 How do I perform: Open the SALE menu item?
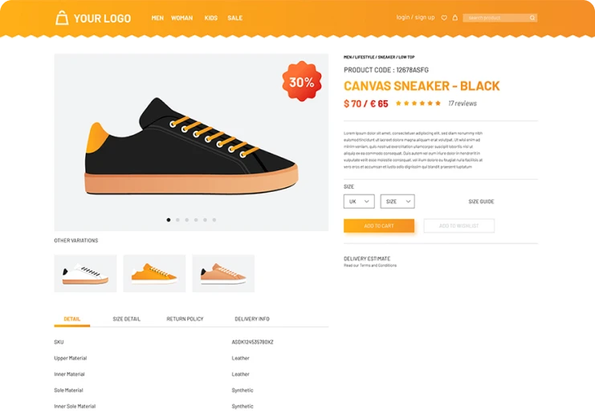tap(235, 18)
